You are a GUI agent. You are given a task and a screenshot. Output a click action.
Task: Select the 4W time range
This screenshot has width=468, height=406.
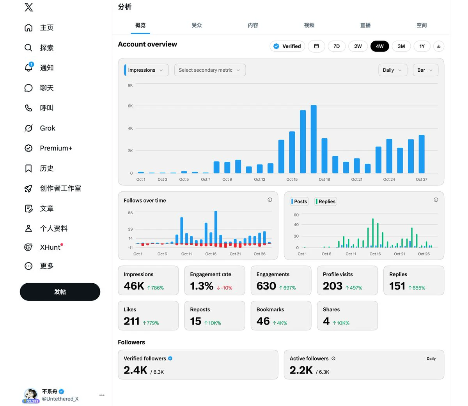click(380, 46)
